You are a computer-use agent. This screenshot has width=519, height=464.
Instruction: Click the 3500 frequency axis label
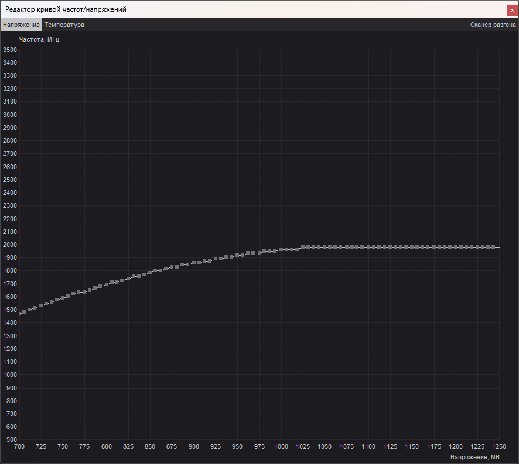10,50
